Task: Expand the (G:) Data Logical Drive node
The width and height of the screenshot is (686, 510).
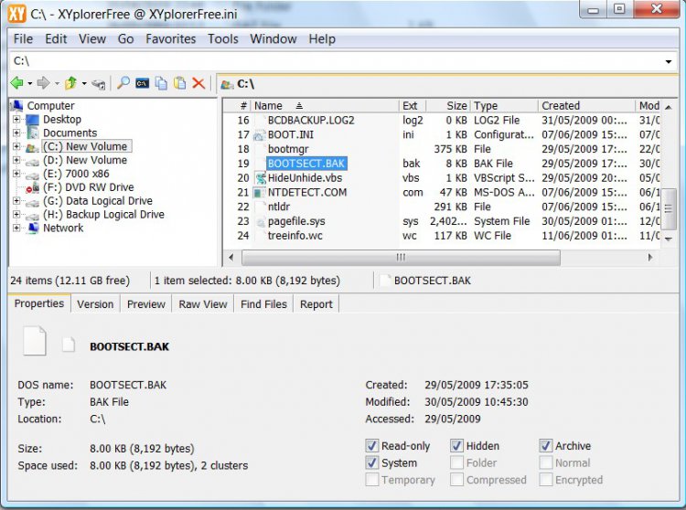Action: tap(16, 200)
